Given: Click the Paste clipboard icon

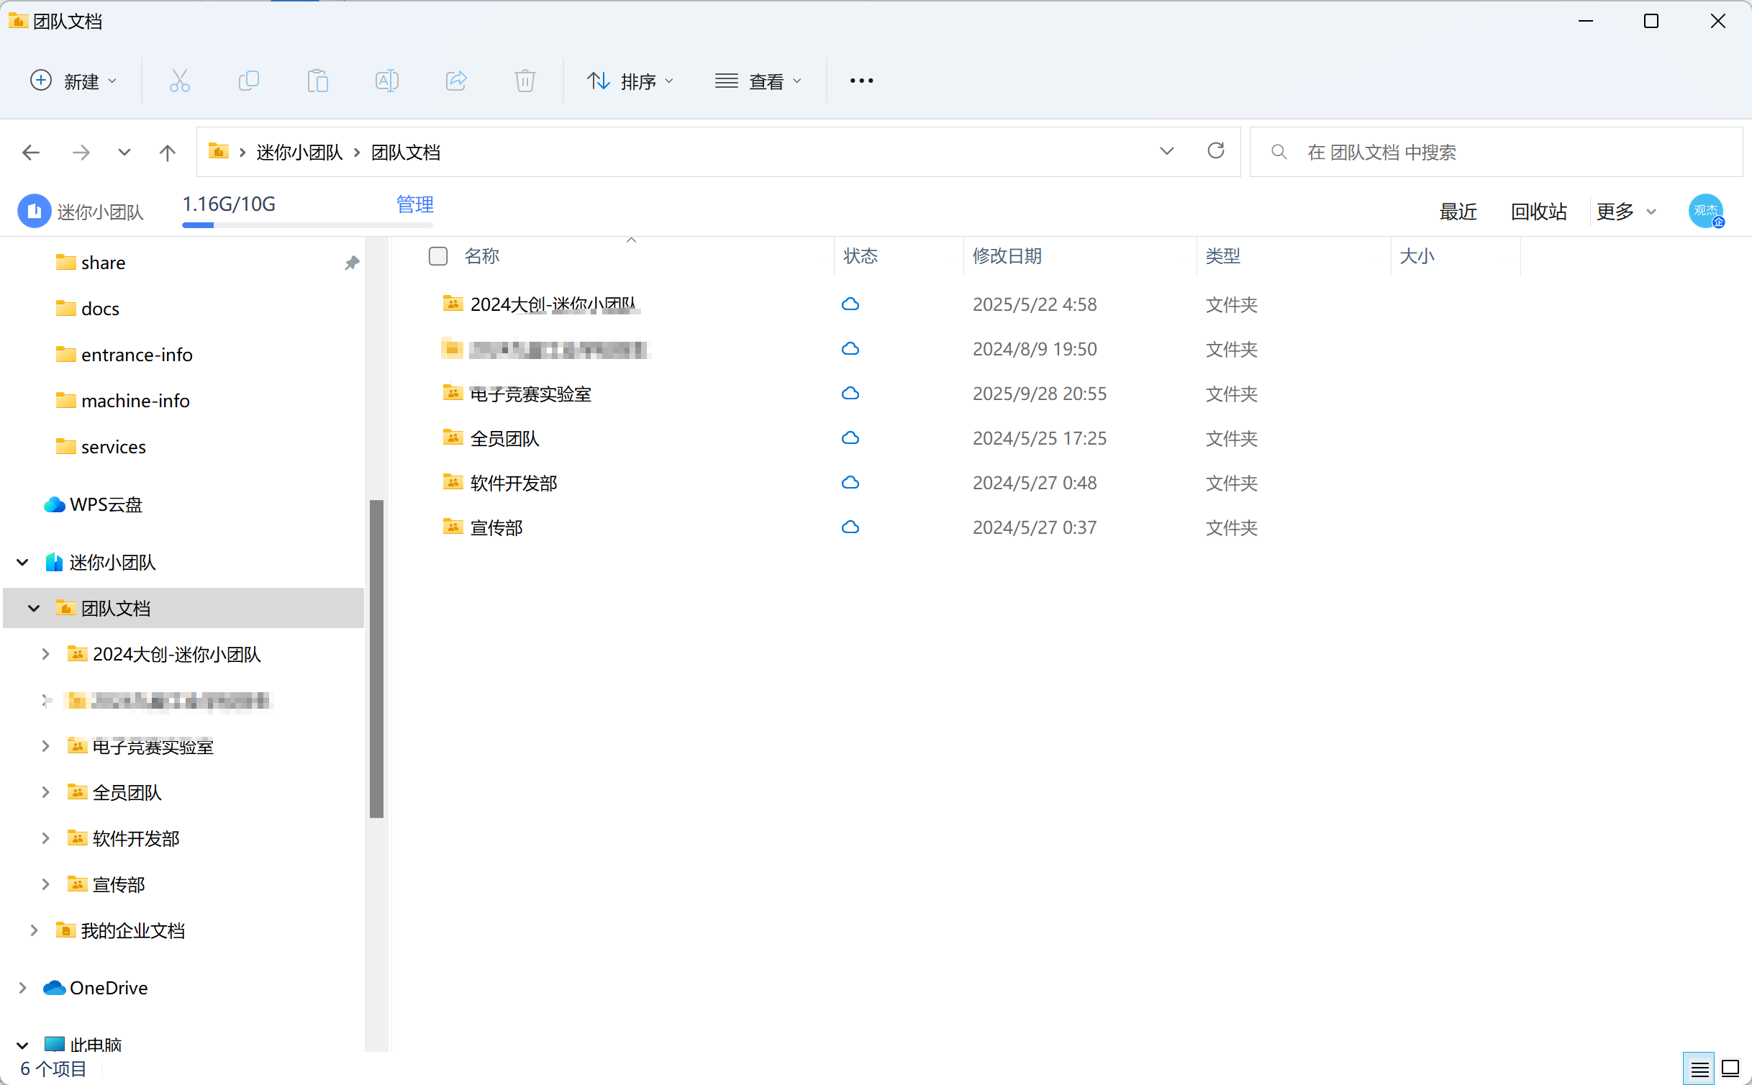Looking at the screenshot, I should click(317, 81).
